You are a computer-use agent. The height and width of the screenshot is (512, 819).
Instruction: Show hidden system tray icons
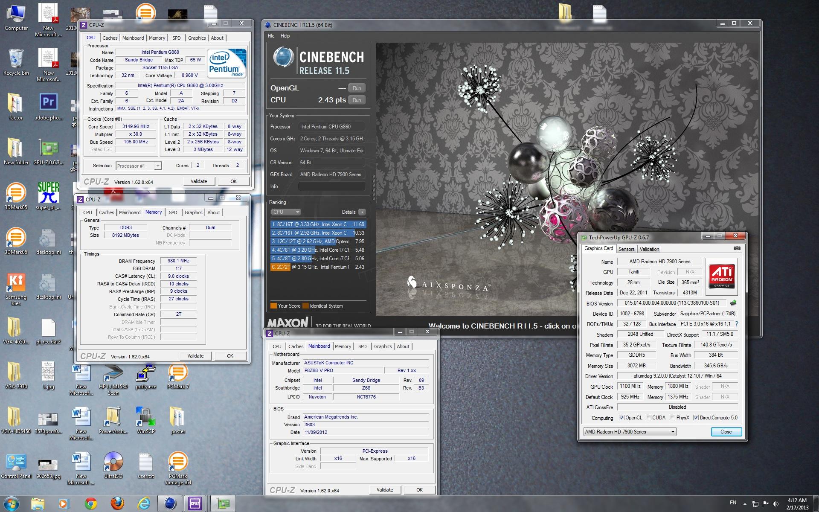(745, 504)
